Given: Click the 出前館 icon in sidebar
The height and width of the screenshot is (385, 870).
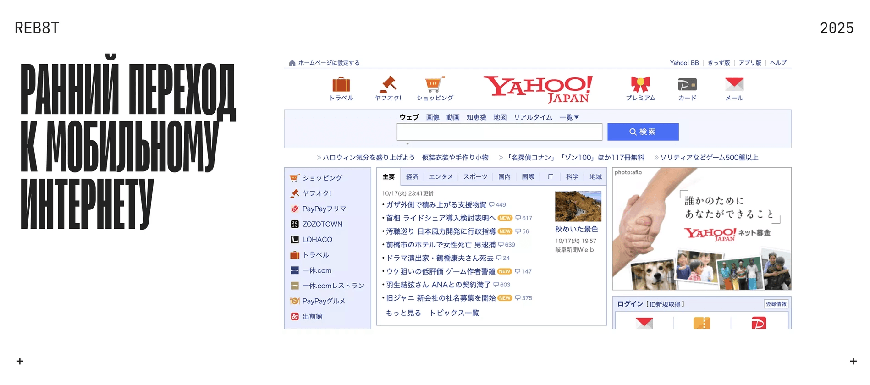Looking at the screenshot, I should coord(295,317).
